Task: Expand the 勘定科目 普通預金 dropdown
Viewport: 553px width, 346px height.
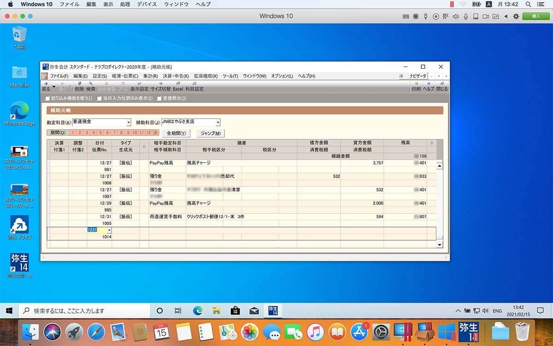Action: click(129, 123)
